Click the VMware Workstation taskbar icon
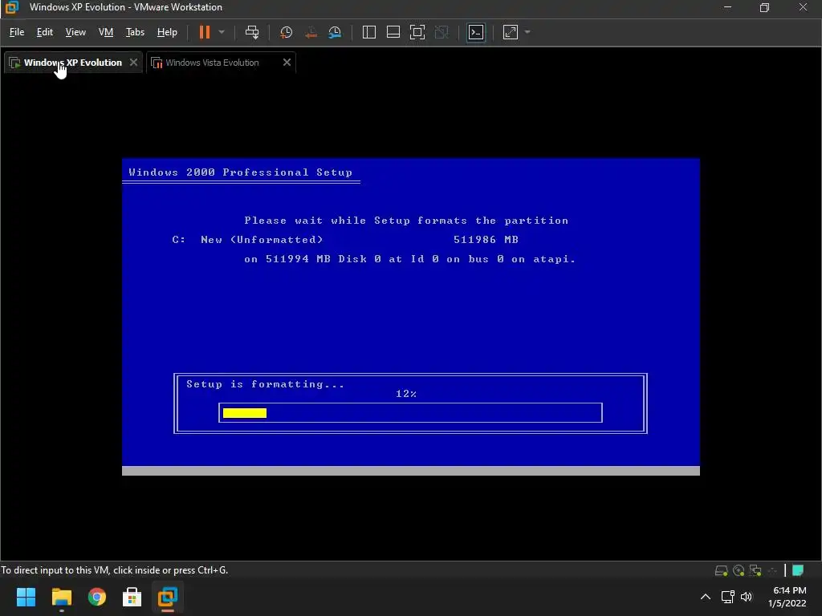 point(168,597)
